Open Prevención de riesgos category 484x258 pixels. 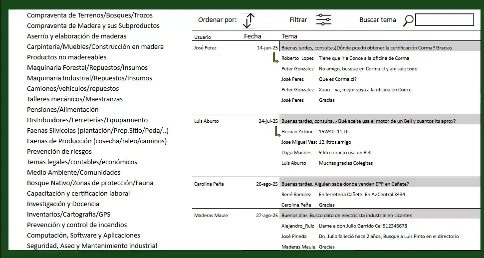tap(59, 151)
